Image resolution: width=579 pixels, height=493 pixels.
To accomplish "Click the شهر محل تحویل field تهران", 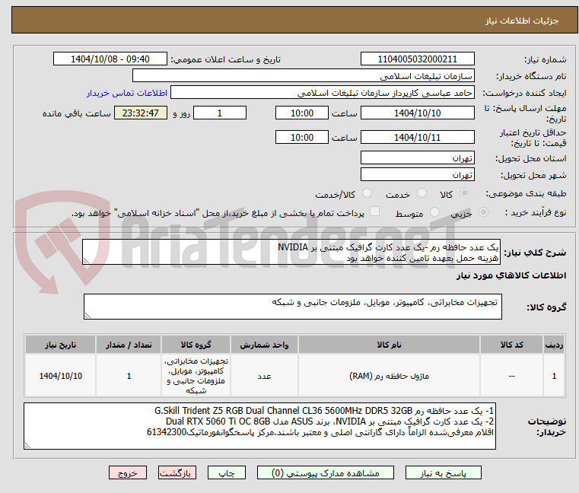I will point(417,174).
